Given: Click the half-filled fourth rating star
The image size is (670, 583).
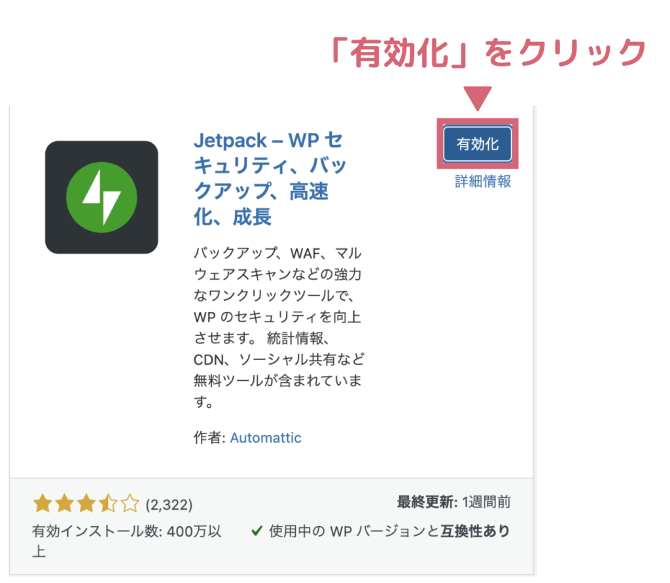Looking at the screenshot, I should coord(108,503).
